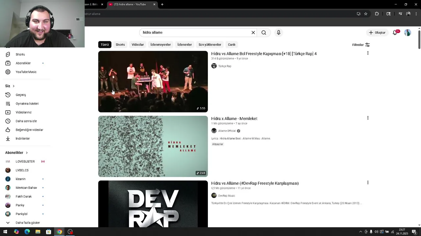
Task: Open Copilot from taskbar
Action: 16,232
